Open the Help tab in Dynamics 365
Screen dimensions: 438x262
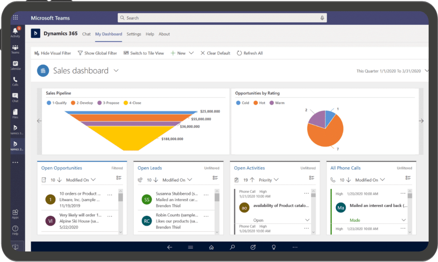150,34
